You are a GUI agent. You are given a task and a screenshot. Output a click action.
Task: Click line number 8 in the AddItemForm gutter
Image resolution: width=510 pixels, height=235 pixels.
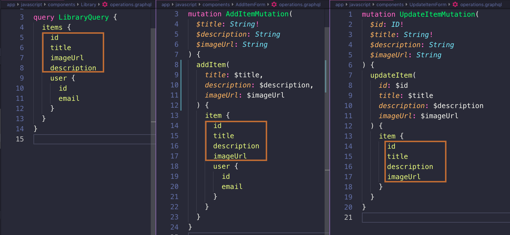coord(176,65)
